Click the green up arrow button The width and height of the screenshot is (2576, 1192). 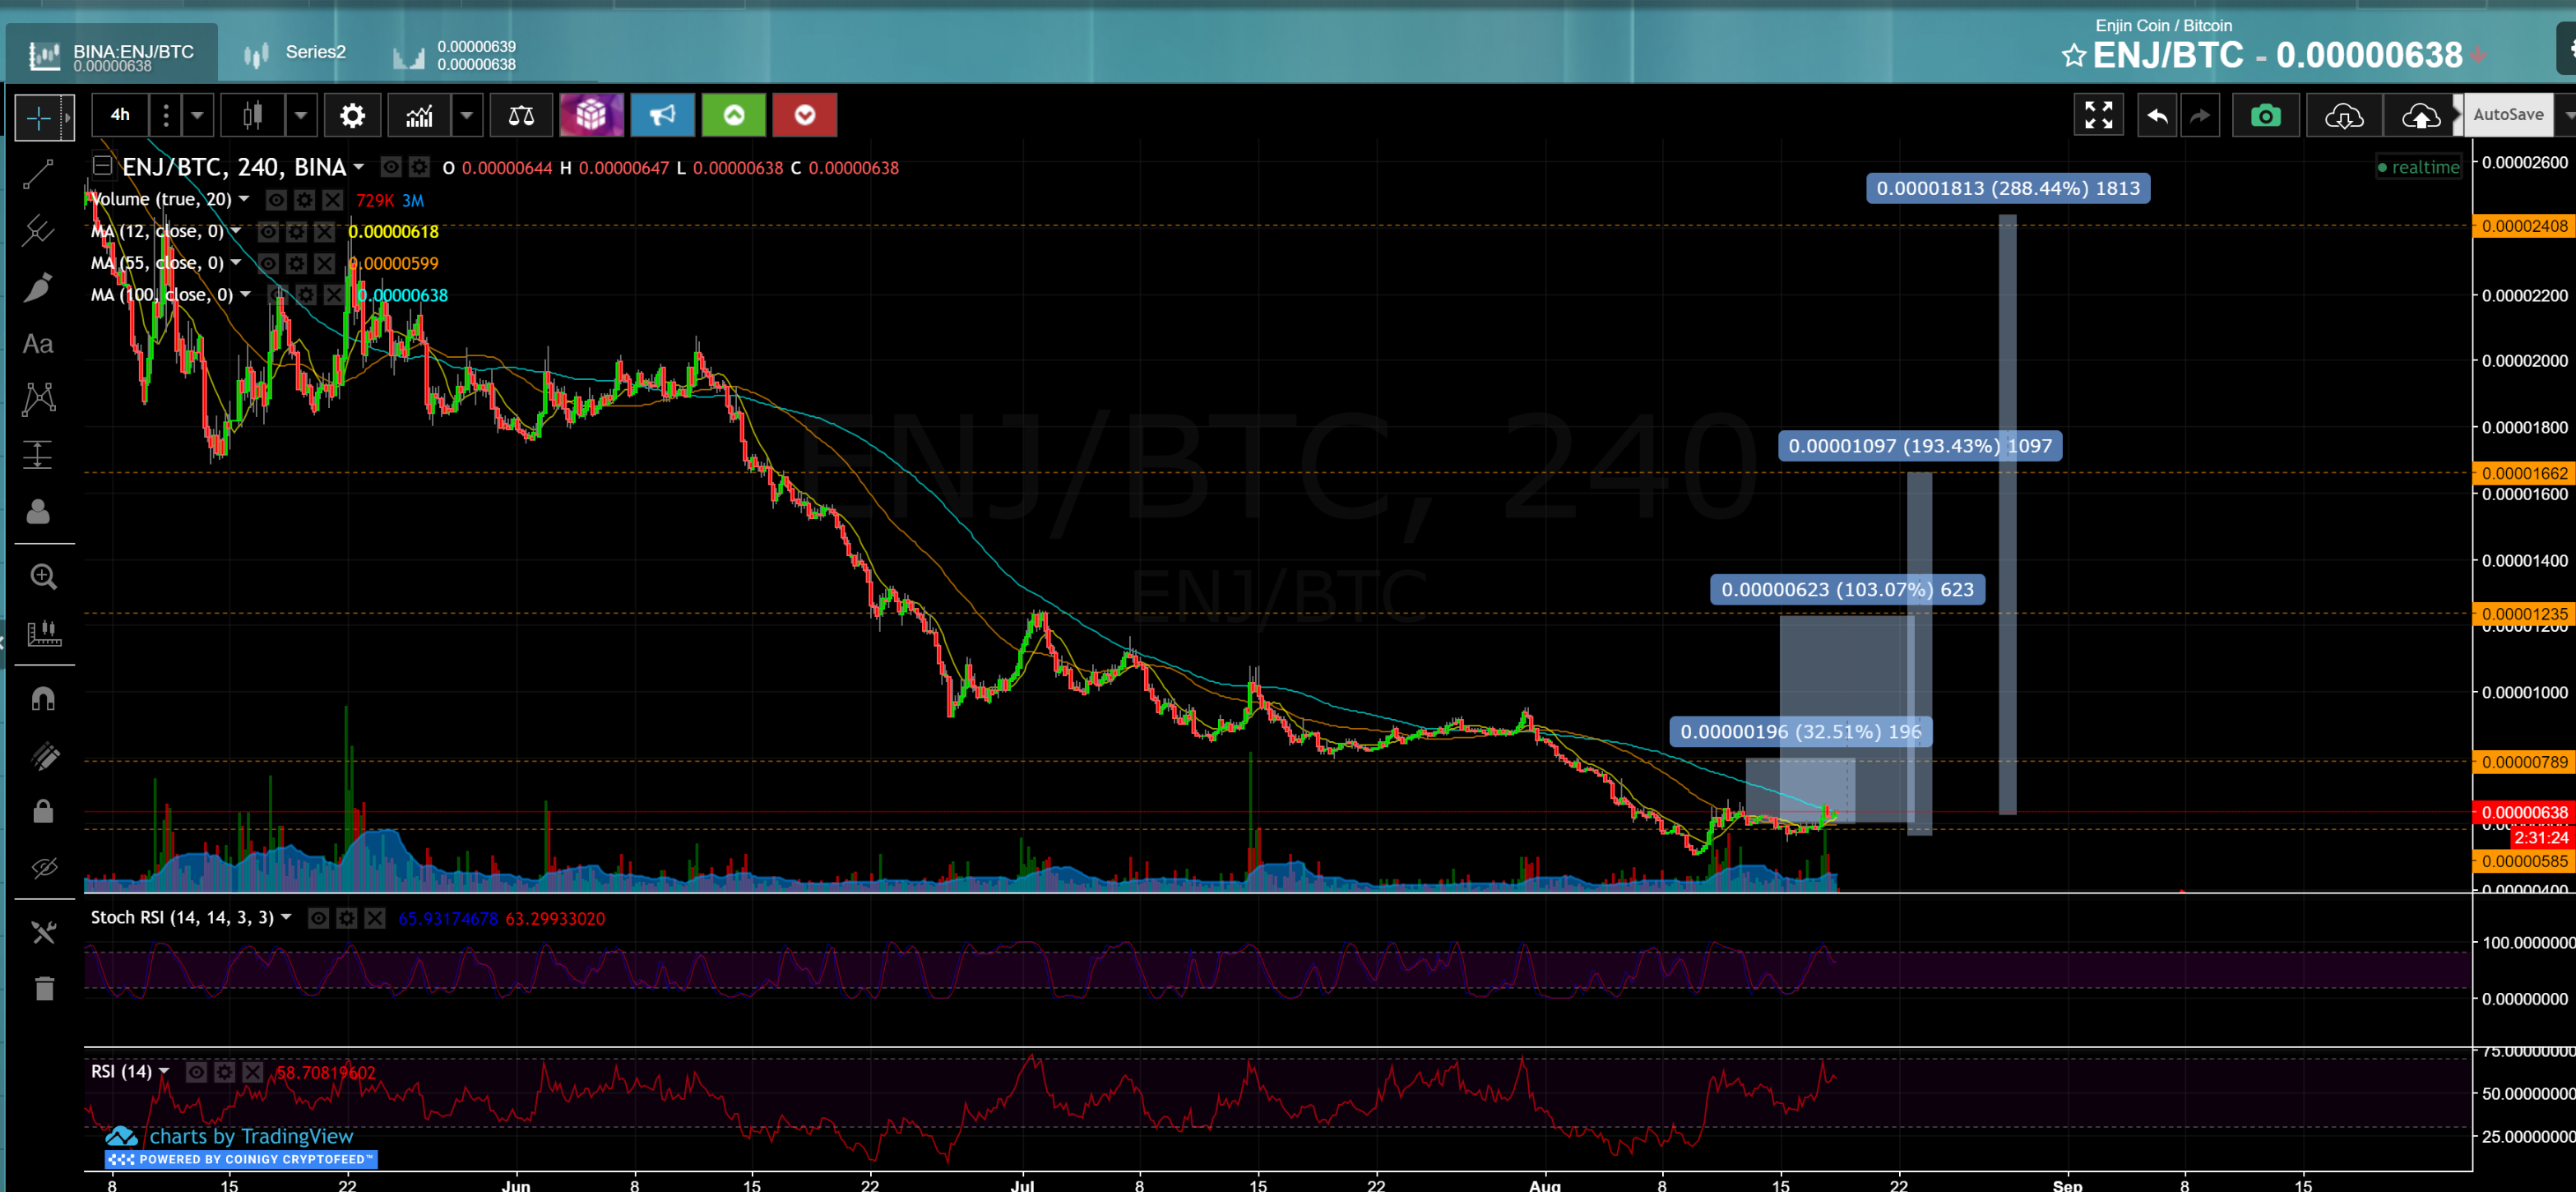coord(733,115)
